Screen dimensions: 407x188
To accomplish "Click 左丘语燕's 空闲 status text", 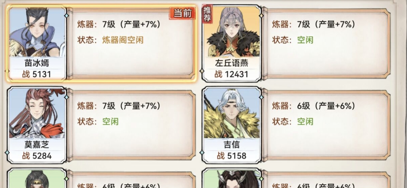I will coord(305,40).
